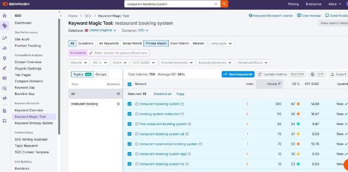Viewport: 348px width, 172px height.
Task: Click the sidebar vertical scrollbar
Action: [59, 76]
